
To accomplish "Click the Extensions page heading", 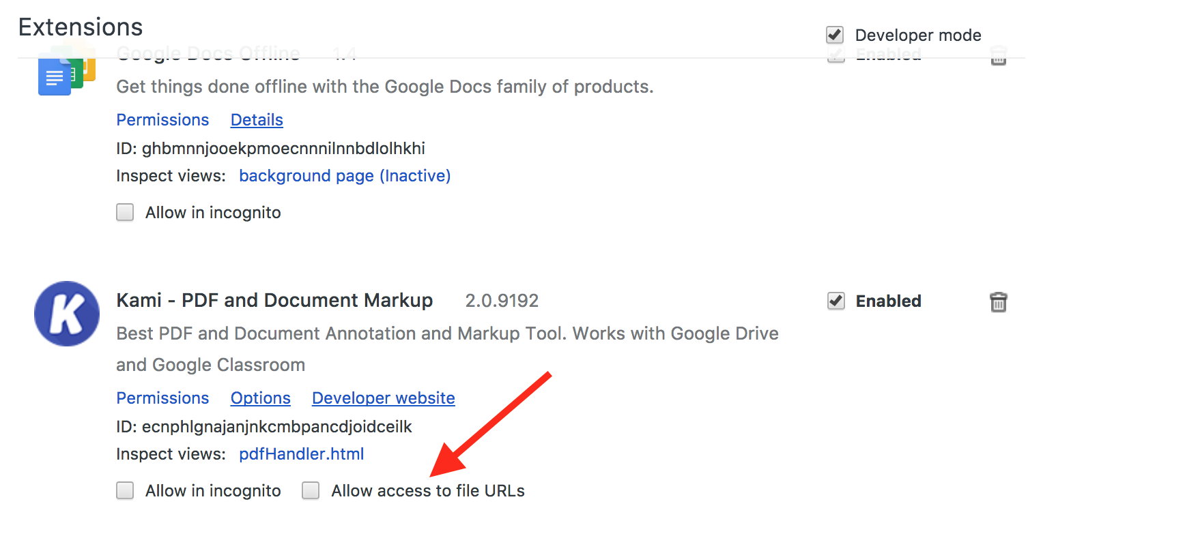I will (x=81, y=27).
